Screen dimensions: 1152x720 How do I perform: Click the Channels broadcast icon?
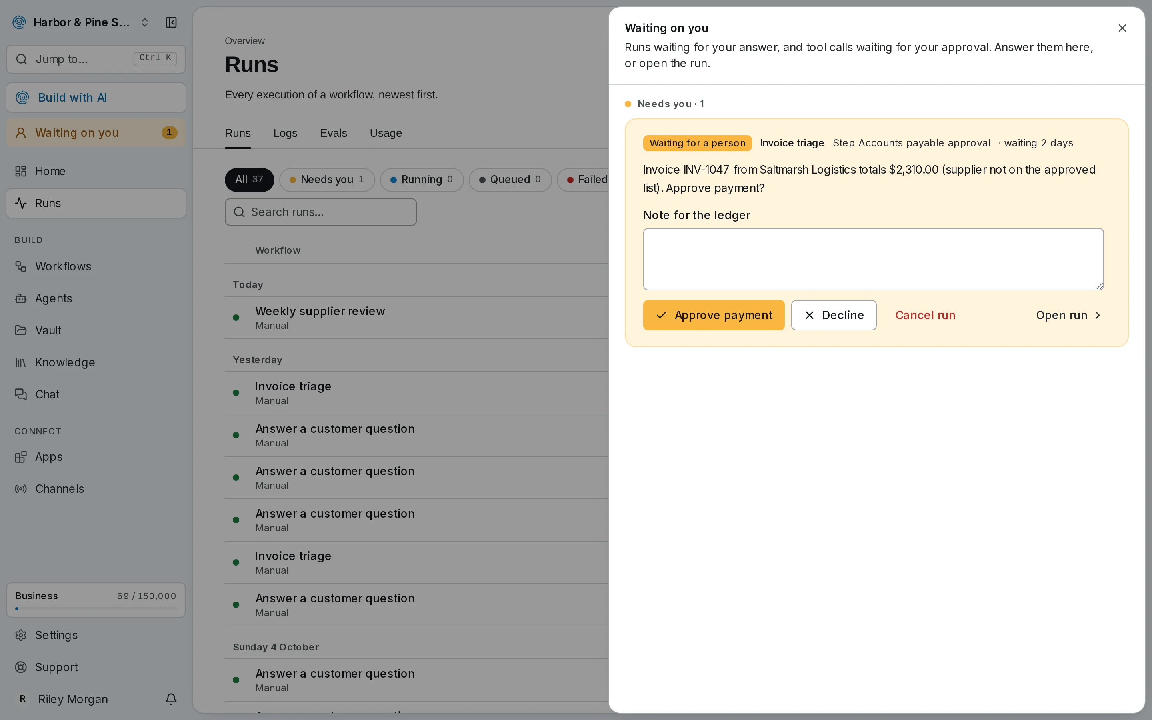click(x=21, y=489)
